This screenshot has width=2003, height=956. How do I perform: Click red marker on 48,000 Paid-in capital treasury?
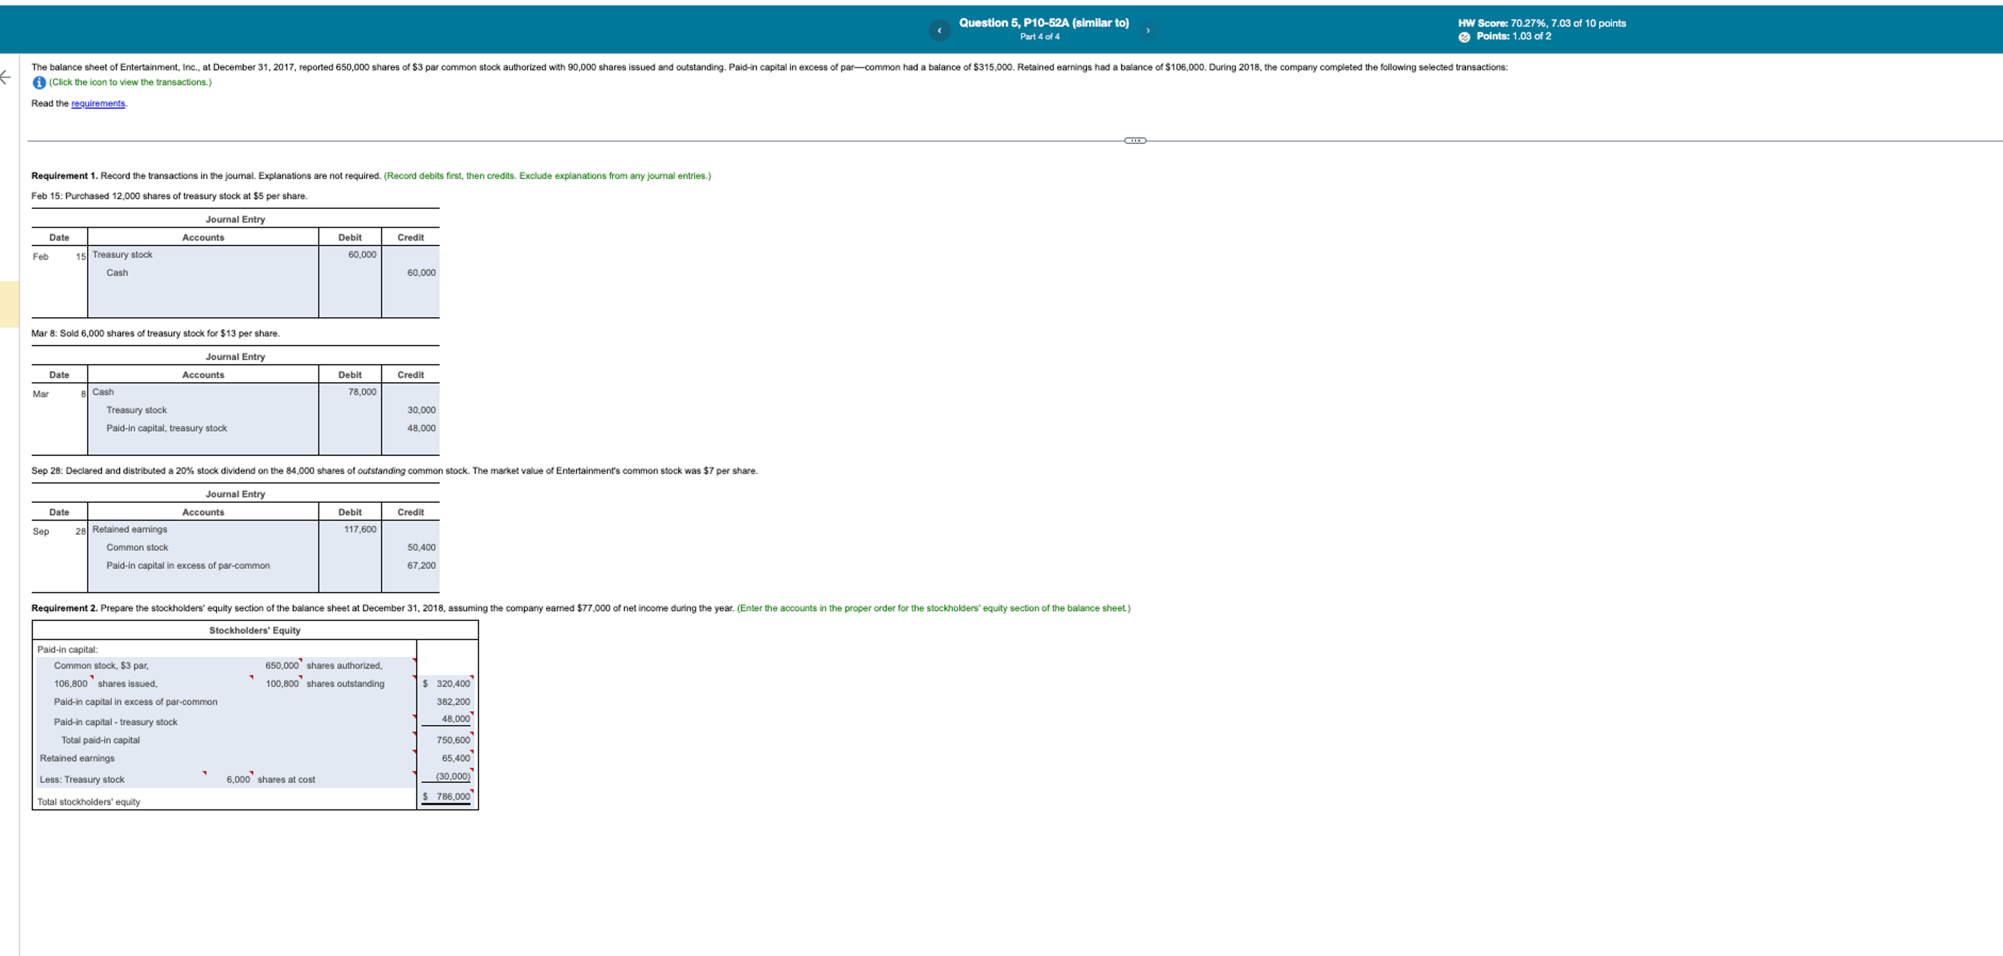point(471,711)
